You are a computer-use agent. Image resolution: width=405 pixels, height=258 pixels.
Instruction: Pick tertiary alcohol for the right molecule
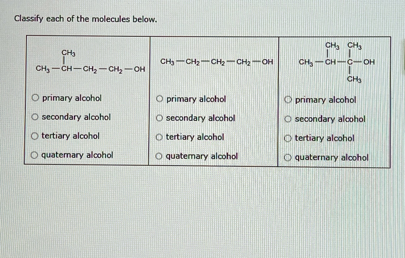[x=289, y=139]
